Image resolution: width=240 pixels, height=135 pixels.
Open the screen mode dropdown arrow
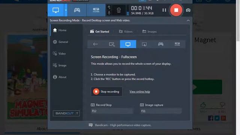(66, 10)
